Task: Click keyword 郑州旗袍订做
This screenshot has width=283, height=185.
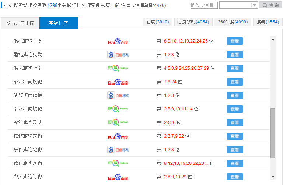Action: (x=28, y=177)
